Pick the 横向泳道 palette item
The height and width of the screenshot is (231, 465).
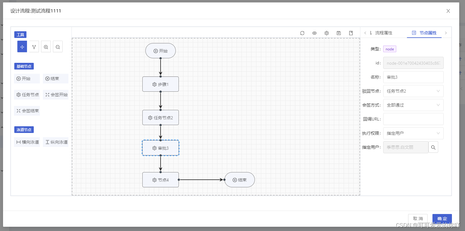tap(27, 142)
